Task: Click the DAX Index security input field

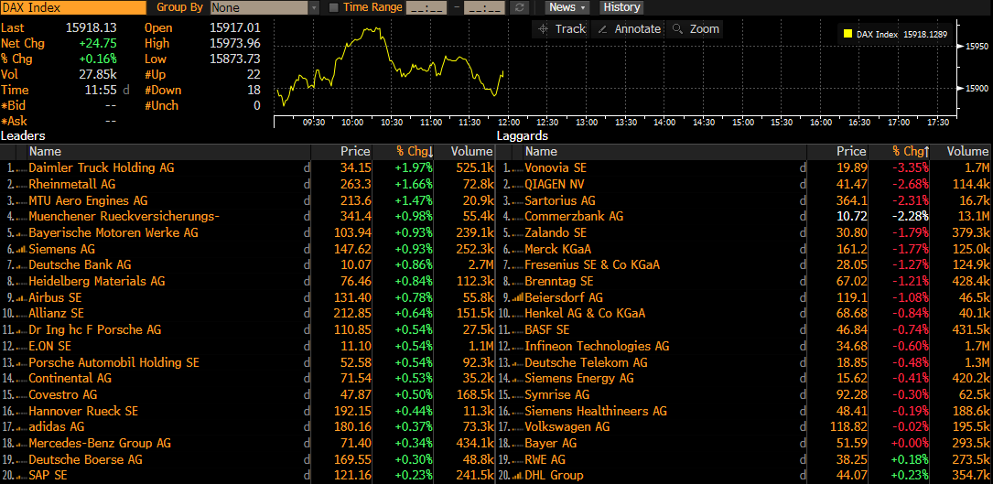Action: pyautogui.click(x=73, y=7)
